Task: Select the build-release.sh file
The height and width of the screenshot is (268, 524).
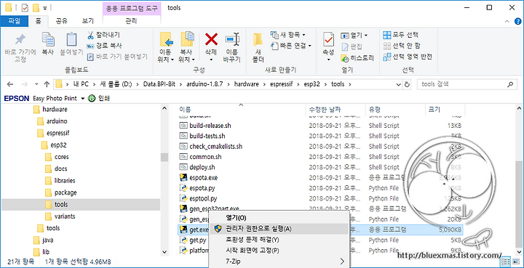Action: pyautogui.click(x=210, y=126)
